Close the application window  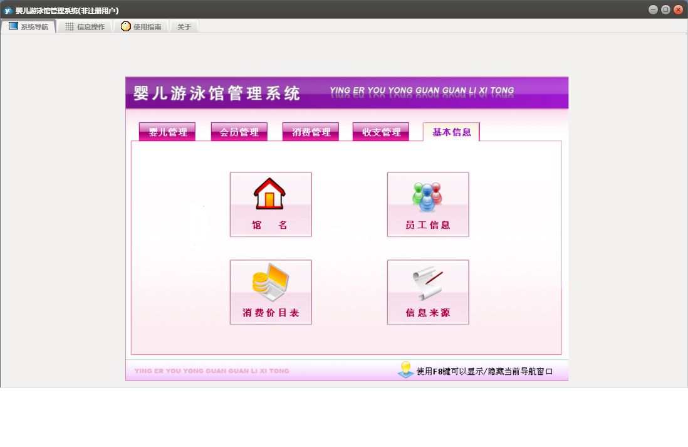point(679,9)
